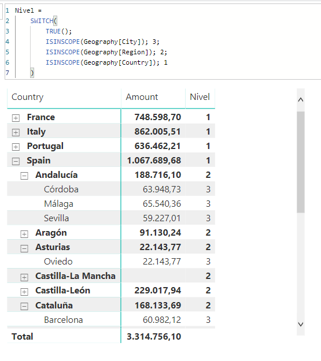This screenshot has height=361, width=321.
Task: Sort by the Country column header
Action: coord(27,97)
